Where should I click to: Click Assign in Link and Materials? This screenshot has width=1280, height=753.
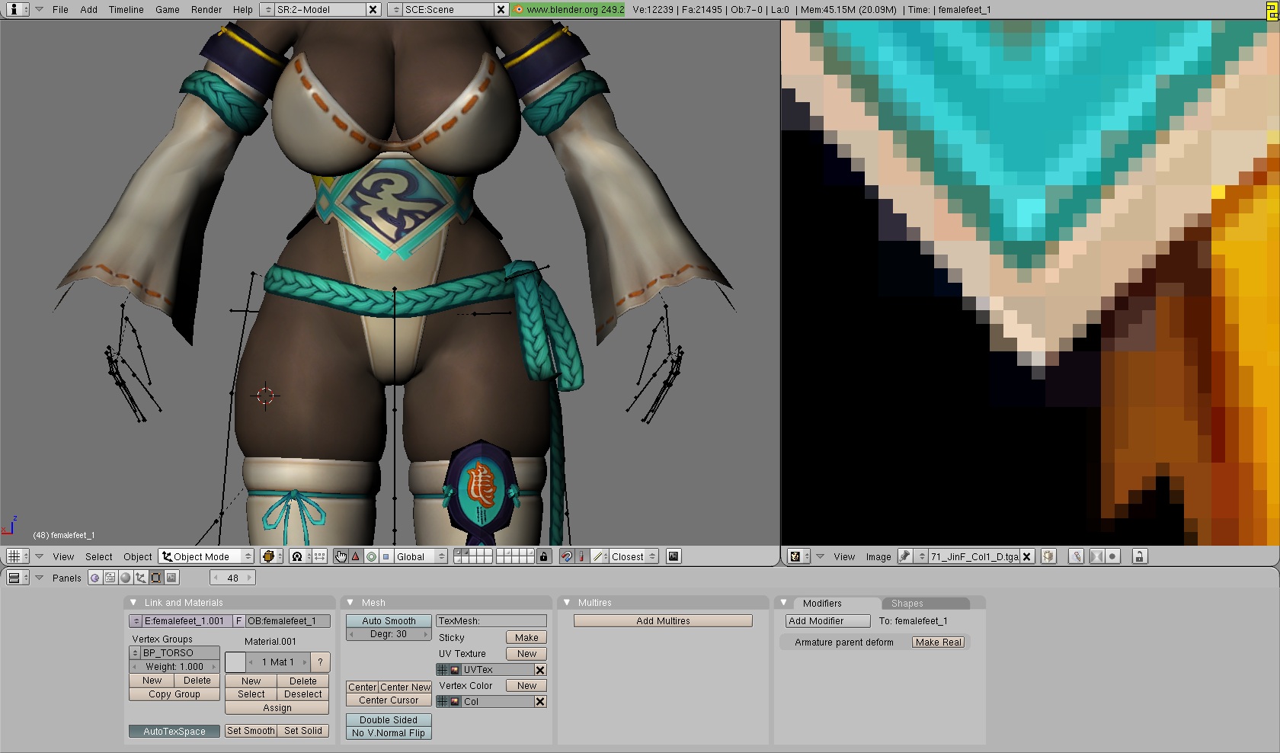(277, 708)
